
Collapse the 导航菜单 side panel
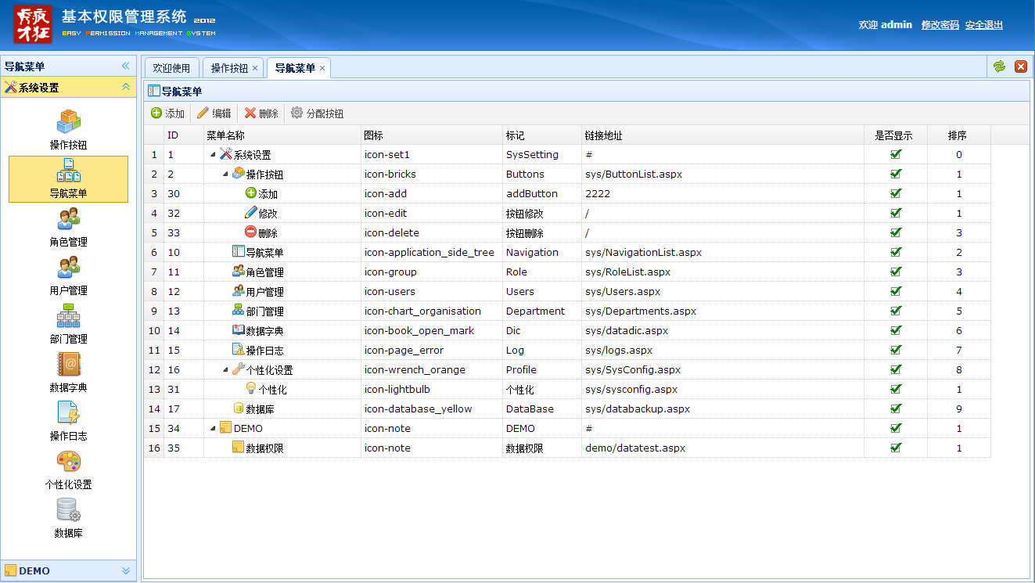(125, 67)
